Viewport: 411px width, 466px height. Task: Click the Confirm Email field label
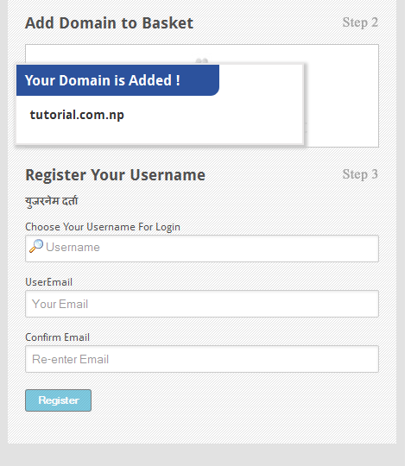point(57,337)
